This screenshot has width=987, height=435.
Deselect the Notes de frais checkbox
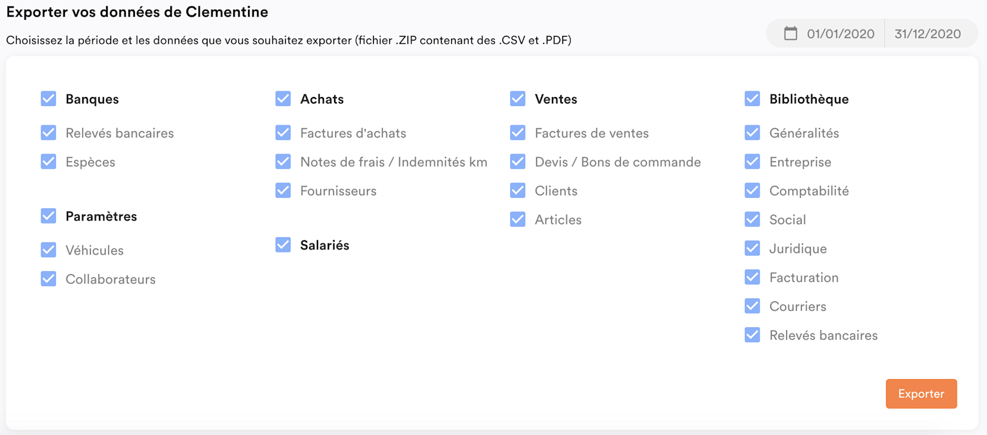click(283, 161)
